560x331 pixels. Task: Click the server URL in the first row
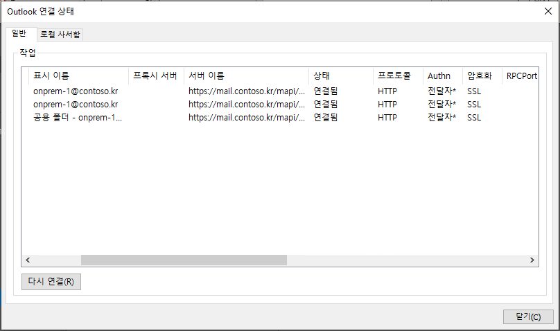click(x=247, y=91)
